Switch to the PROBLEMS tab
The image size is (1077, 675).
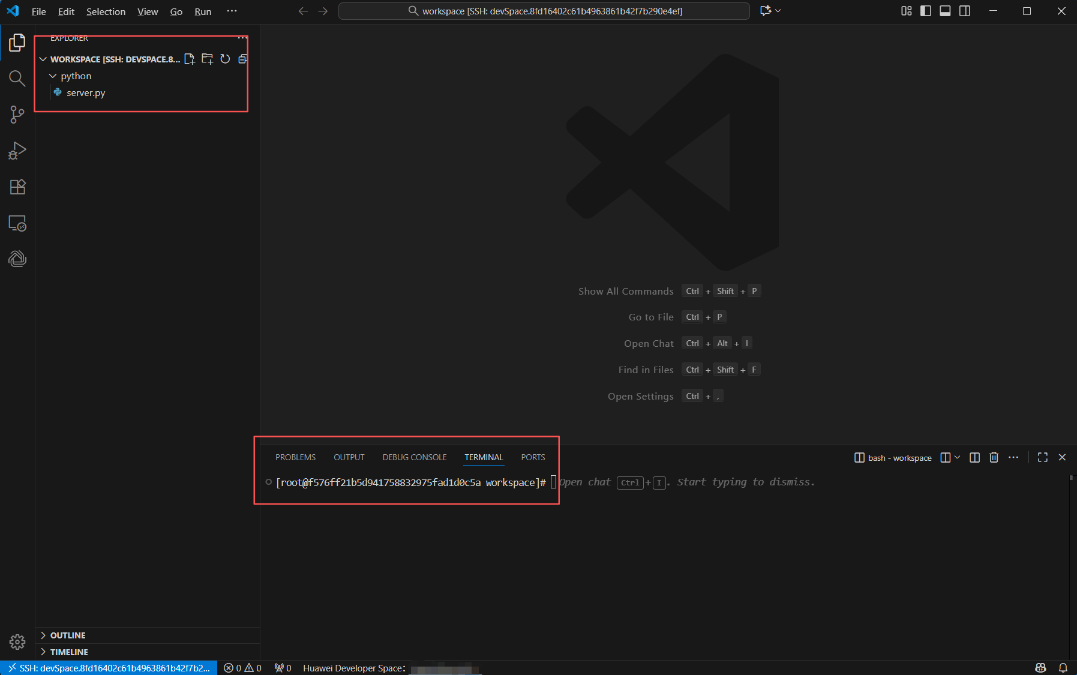tap(295, 457)
